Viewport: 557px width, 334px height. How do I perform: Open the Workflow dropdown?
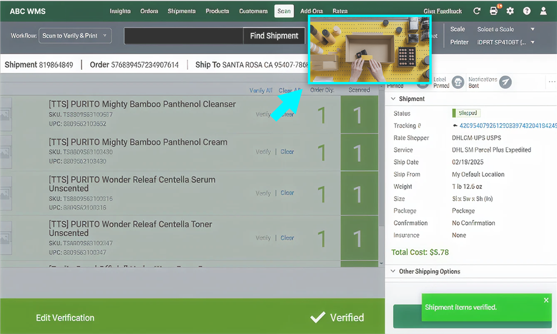(x=75, y=36)
